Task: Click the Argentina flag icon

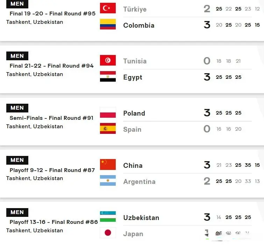Action: click(x=108, y=180)
